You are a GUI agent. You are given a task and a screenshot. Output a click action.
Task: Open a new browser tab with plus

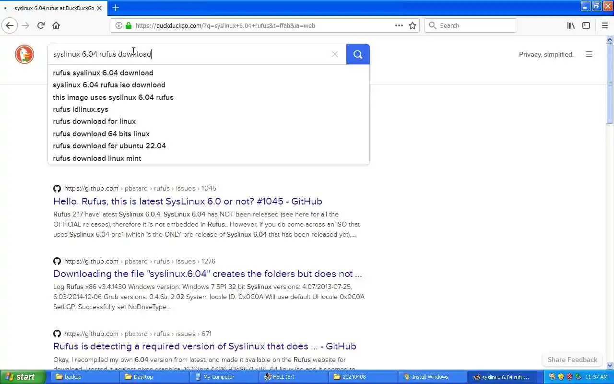click(116, 8)
